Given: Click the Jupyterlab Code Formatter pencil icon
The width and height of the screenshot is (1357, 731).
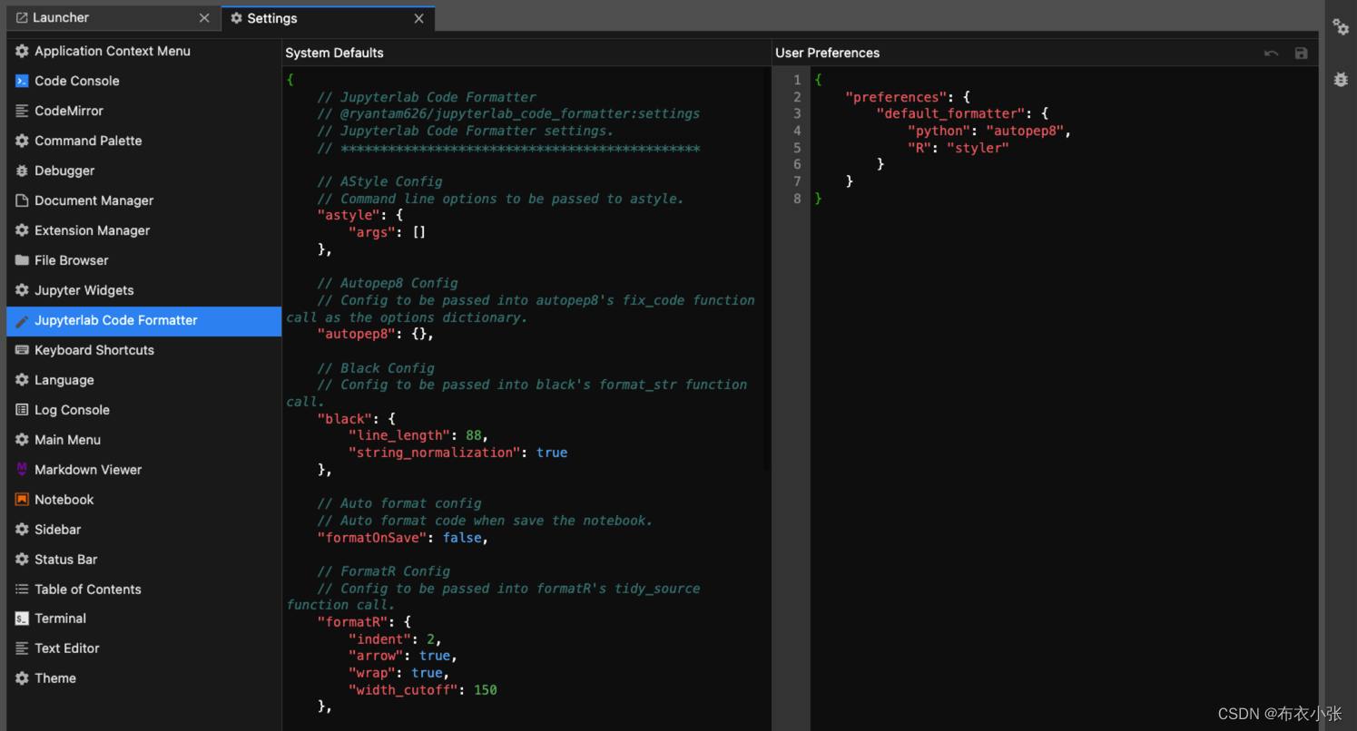Looking at the screenshot, I should coord(22,321).
